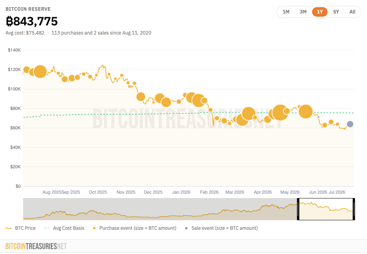Toggle the BTC Price legend entry
367x254 pixels.
[21, 228]
